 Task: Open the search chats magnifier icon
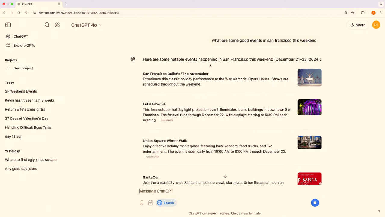click(47, 25)
